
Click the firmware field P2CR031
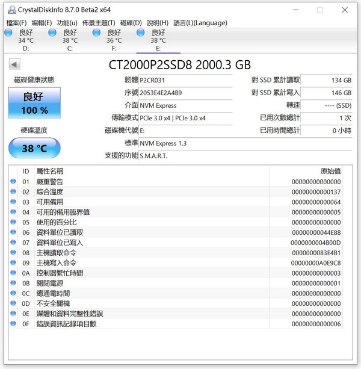(185, 80)
